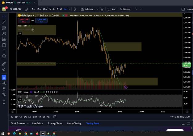This screenshot has width=193, height=136.
Task: Set chart range to 5D
Action: coord(16,117)
